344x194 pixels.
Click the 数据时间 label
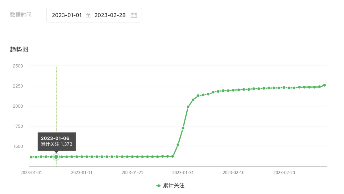21,15
